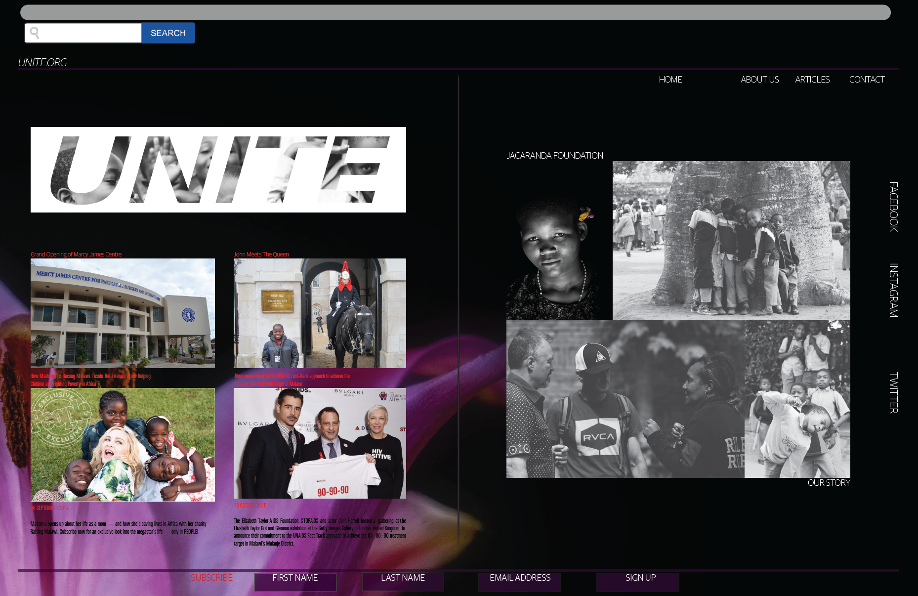This screenshot has width=918, height=596.
Task: Open children by baobab tree photo
Action: point(731,241)
